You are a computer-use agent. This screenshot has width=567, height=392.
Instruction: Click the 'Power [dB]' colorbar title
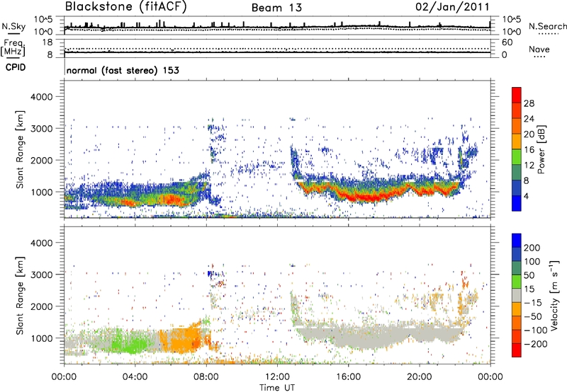pyautogui.click(x=541, y=149)
